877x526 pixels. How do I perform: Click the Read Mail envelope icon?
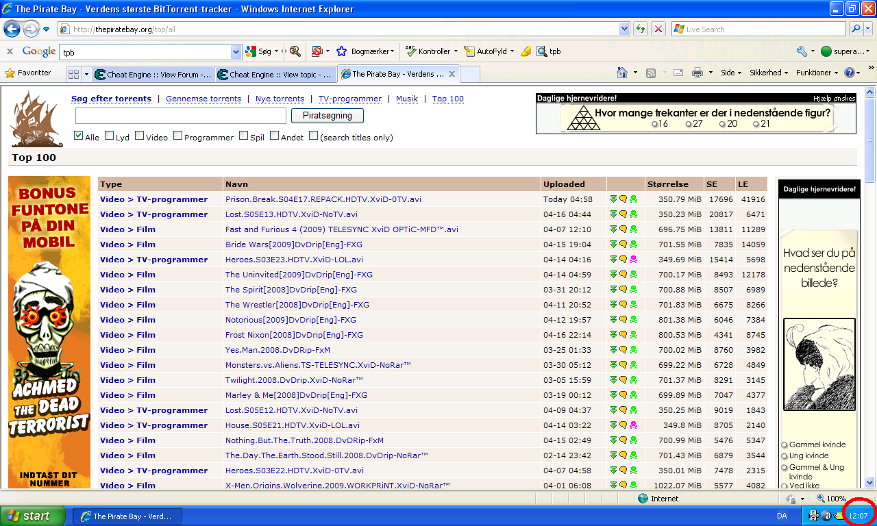678,73
